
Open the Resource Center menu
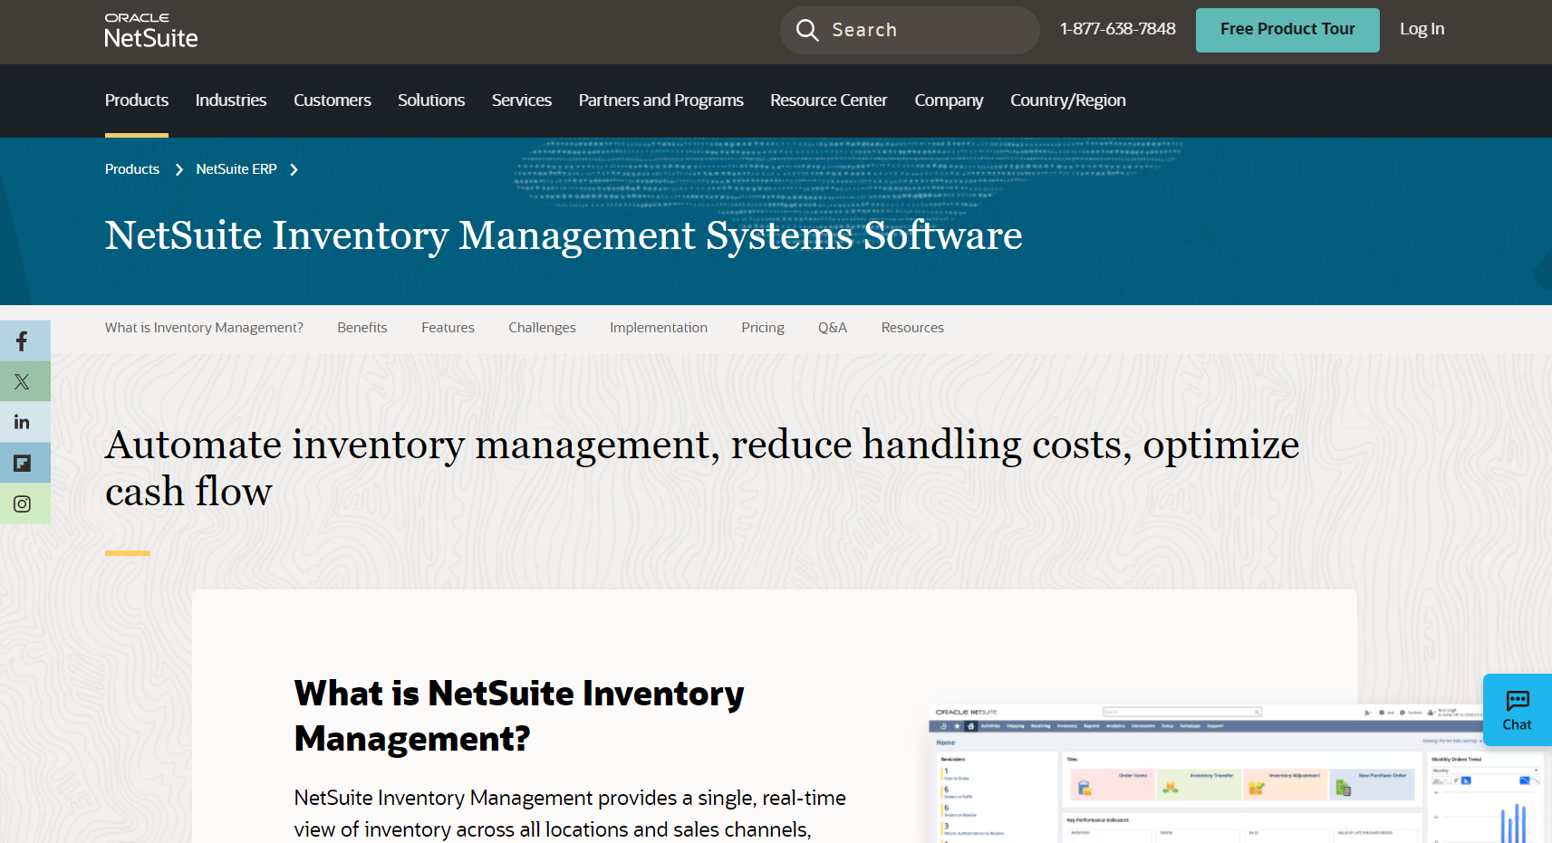[829, 101]
